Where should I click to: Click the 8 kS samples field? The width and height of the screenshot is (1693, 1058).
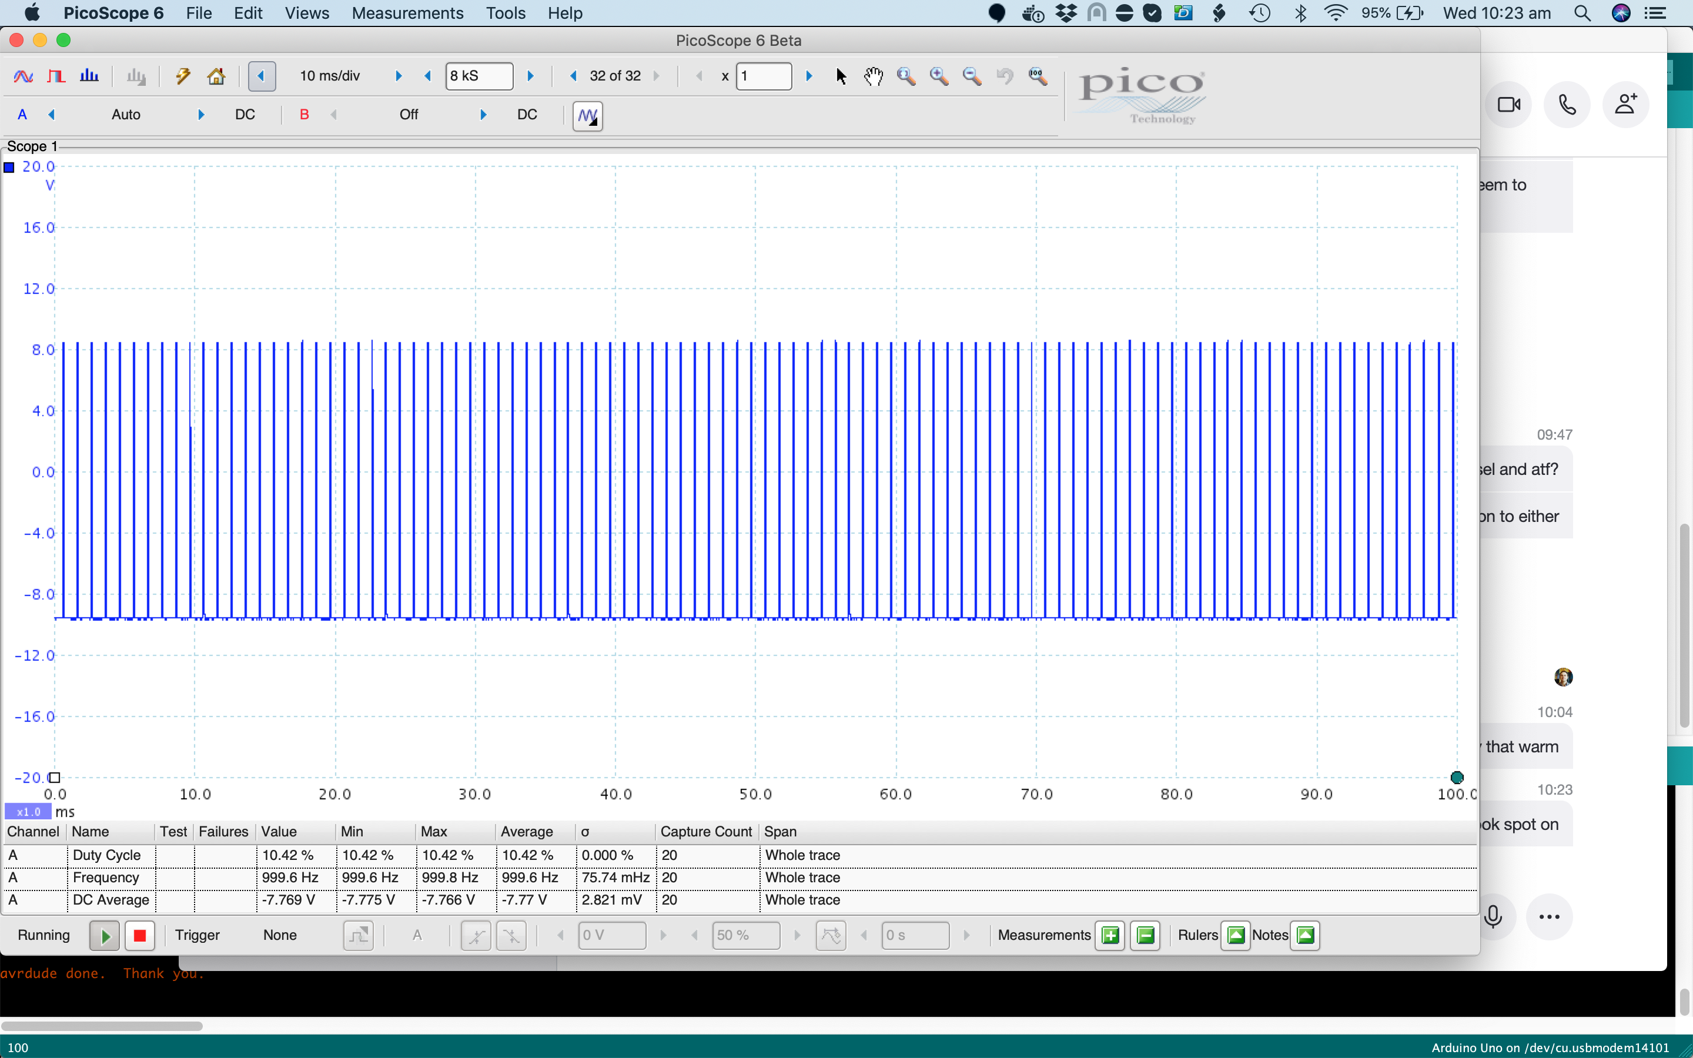click(x=479, y=76)
